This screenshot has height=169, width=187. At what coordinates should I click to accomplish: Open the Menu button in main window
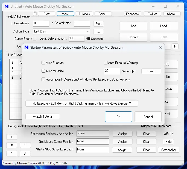pos(65,14)
